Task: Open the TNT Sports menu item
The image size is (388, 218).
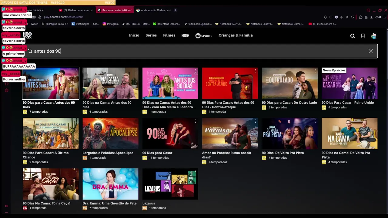Action: 204,36
